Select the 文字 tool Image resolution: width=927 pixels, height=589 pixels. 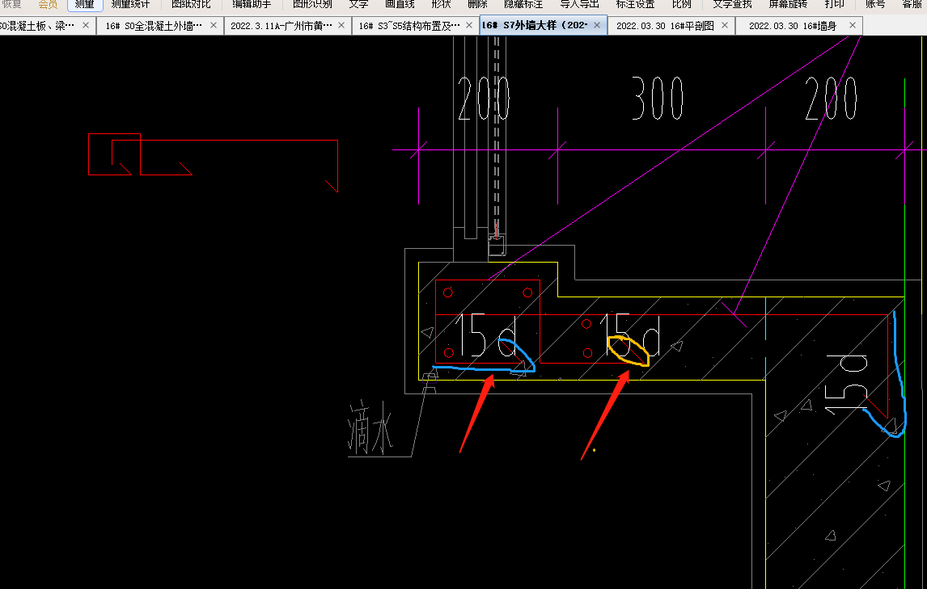click(358, 4)
